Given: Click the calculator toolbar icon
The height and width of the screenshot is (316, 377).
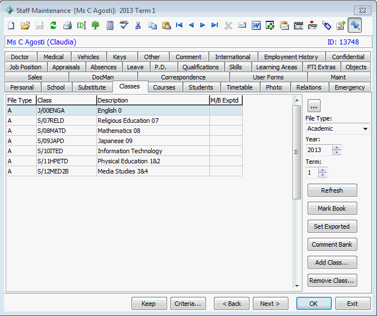Looking at the screenshot, I should point(110,25).
